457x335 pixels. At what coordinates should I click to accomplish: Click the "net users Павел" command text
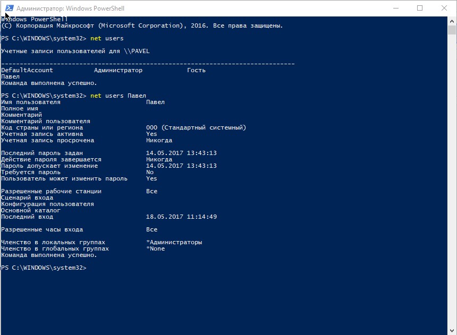(x=118, y=96)
